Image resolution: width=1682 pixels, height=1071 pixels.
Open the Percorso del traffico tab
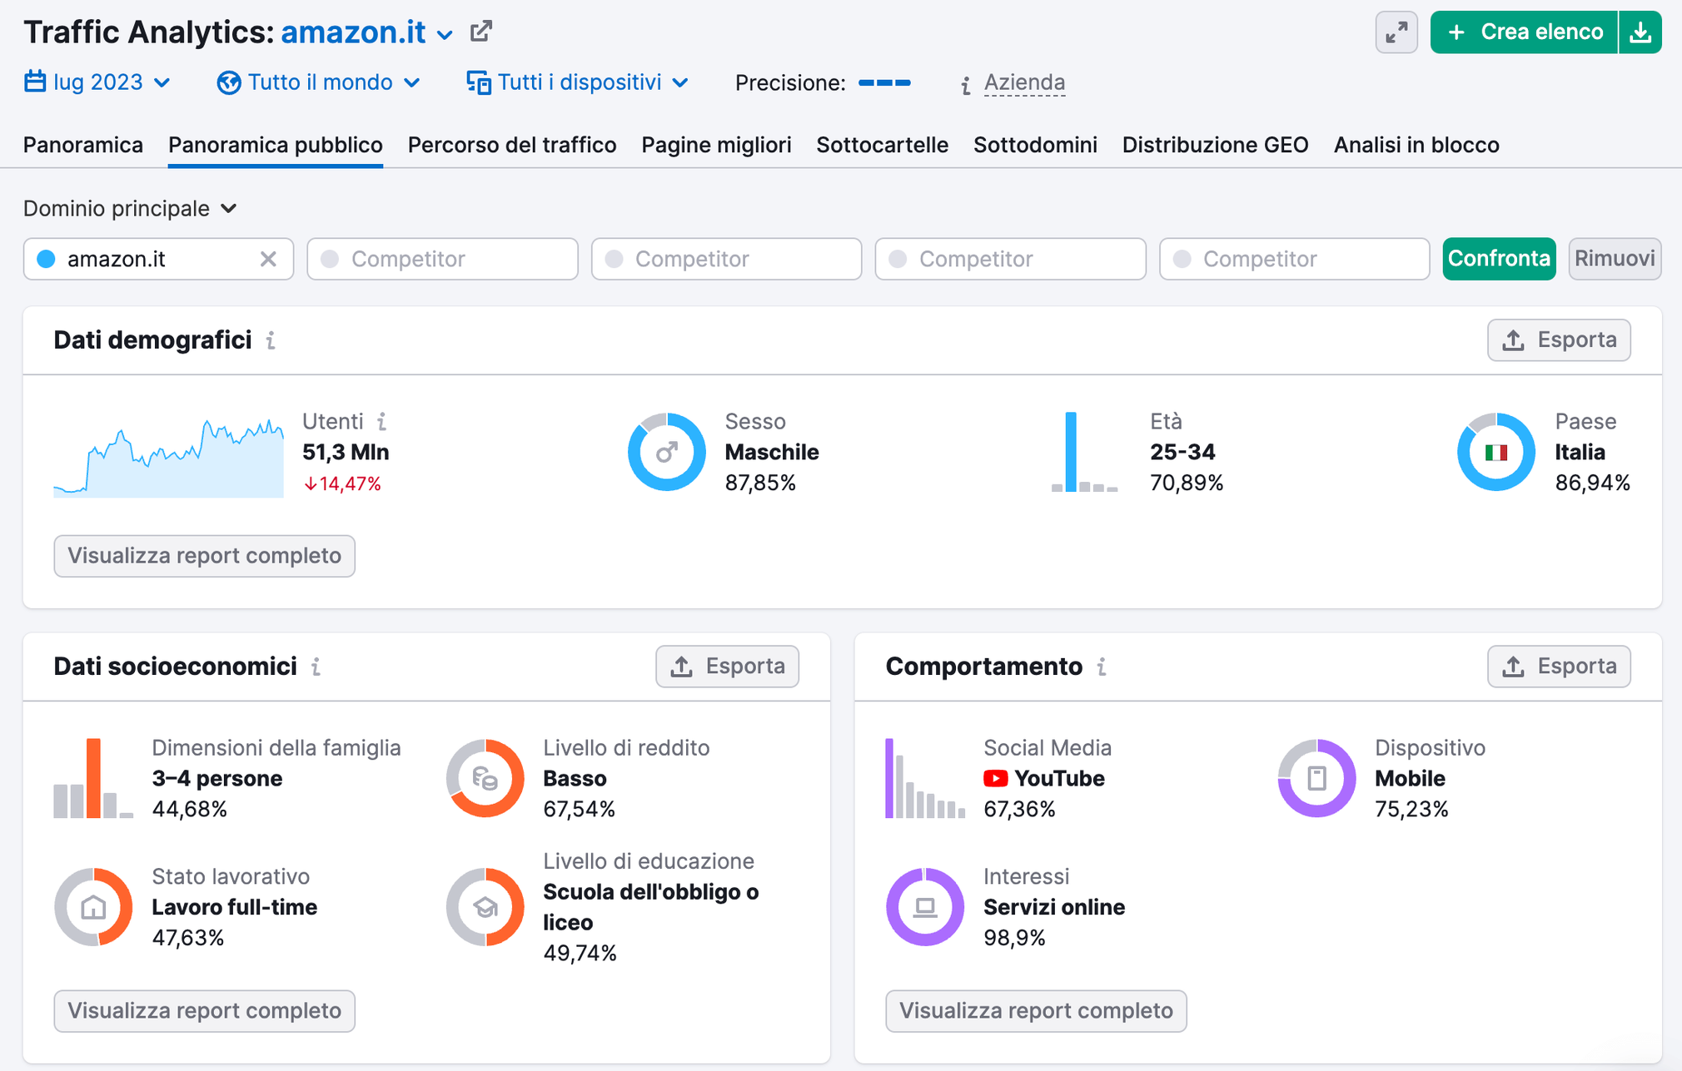[512, 145]
